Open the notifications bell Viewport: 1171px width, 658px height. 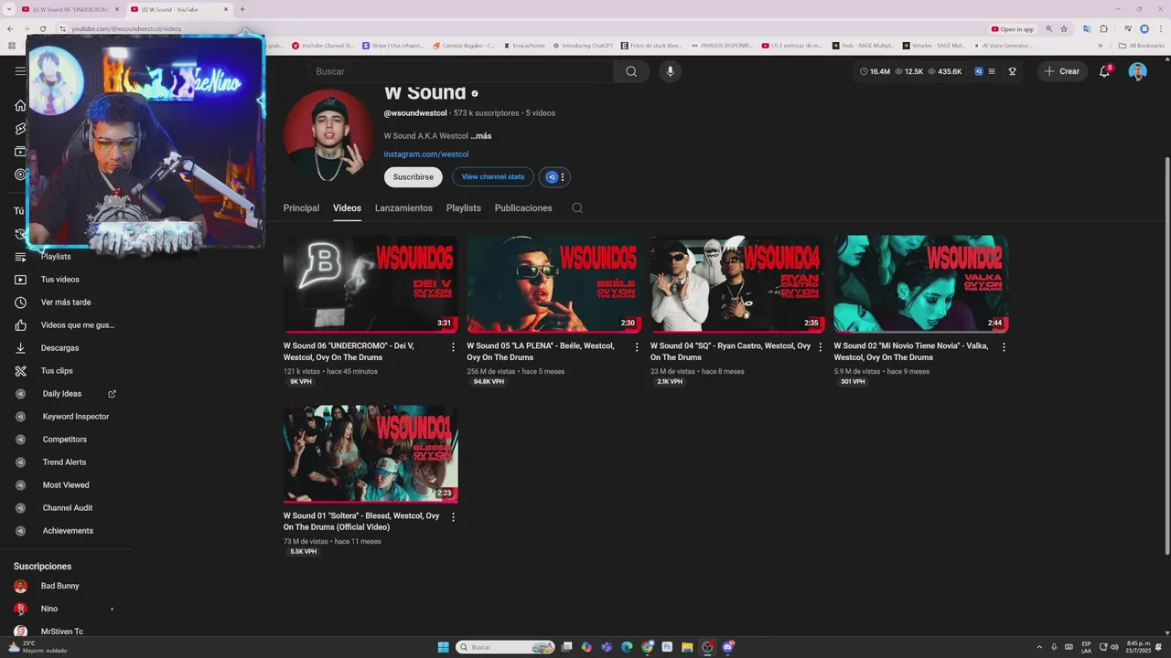pos(1104,71)
